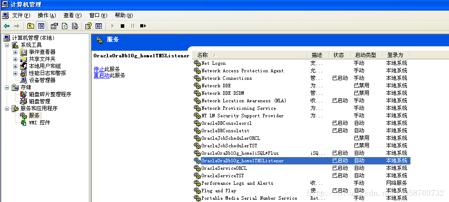Open the 查看(V) menu
The image size is (449, 202).
[x=73, y=15]
